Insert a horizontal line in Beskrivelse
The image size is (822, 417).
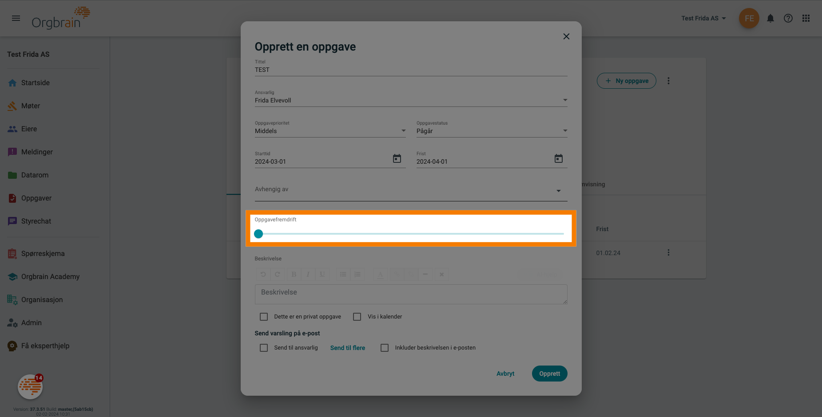(425, 274)
